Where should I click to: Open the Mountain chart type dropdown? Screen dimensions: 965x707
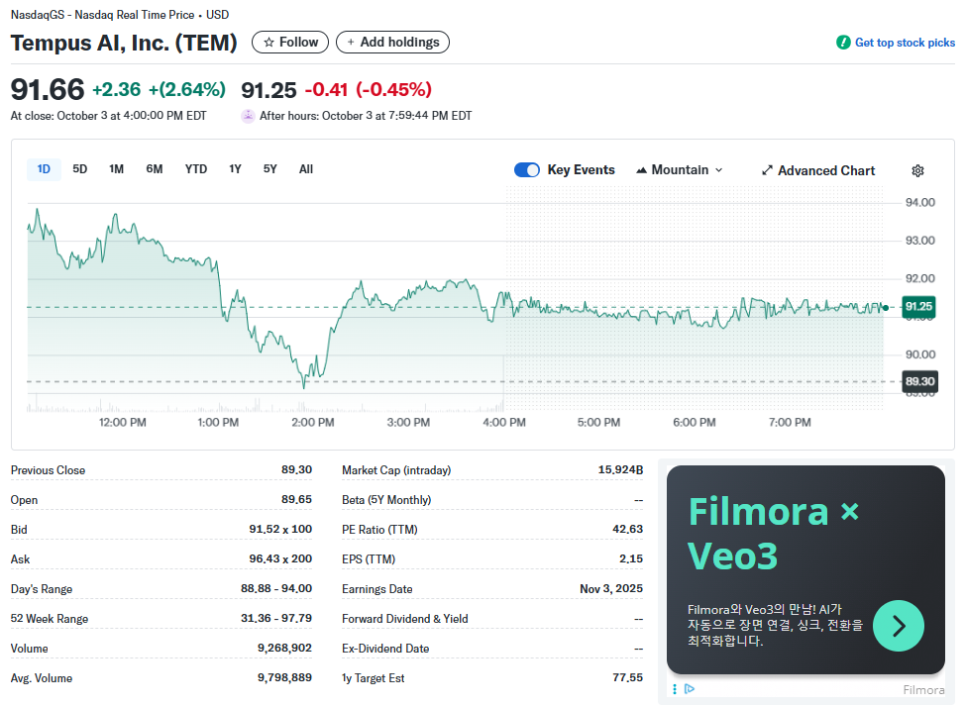click(x=680, y=170)
